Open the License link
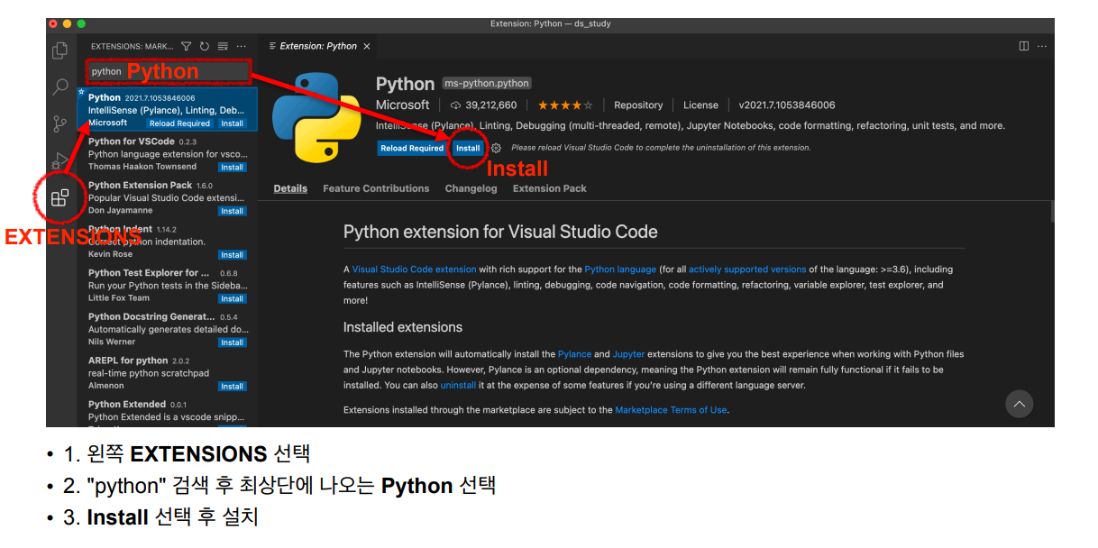 [700, 105]
